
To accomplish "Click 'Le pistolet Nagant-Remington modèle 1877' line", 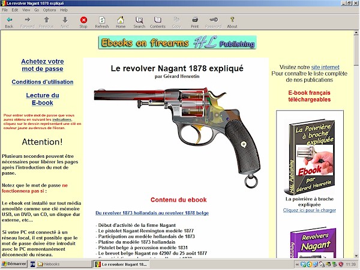I will 146,231.
